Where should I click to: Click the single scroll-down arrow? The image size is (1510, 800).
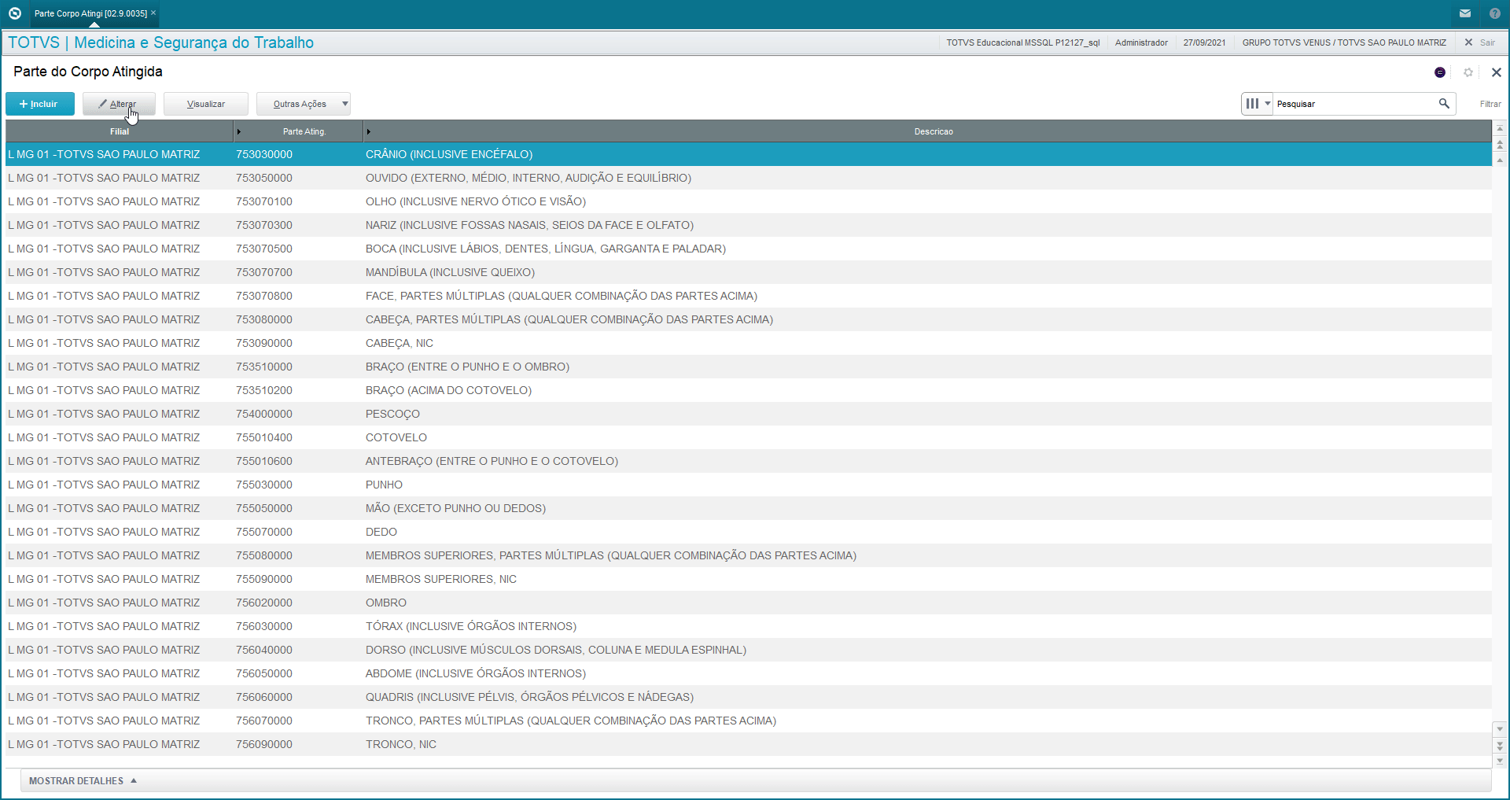coord(1500,728)
